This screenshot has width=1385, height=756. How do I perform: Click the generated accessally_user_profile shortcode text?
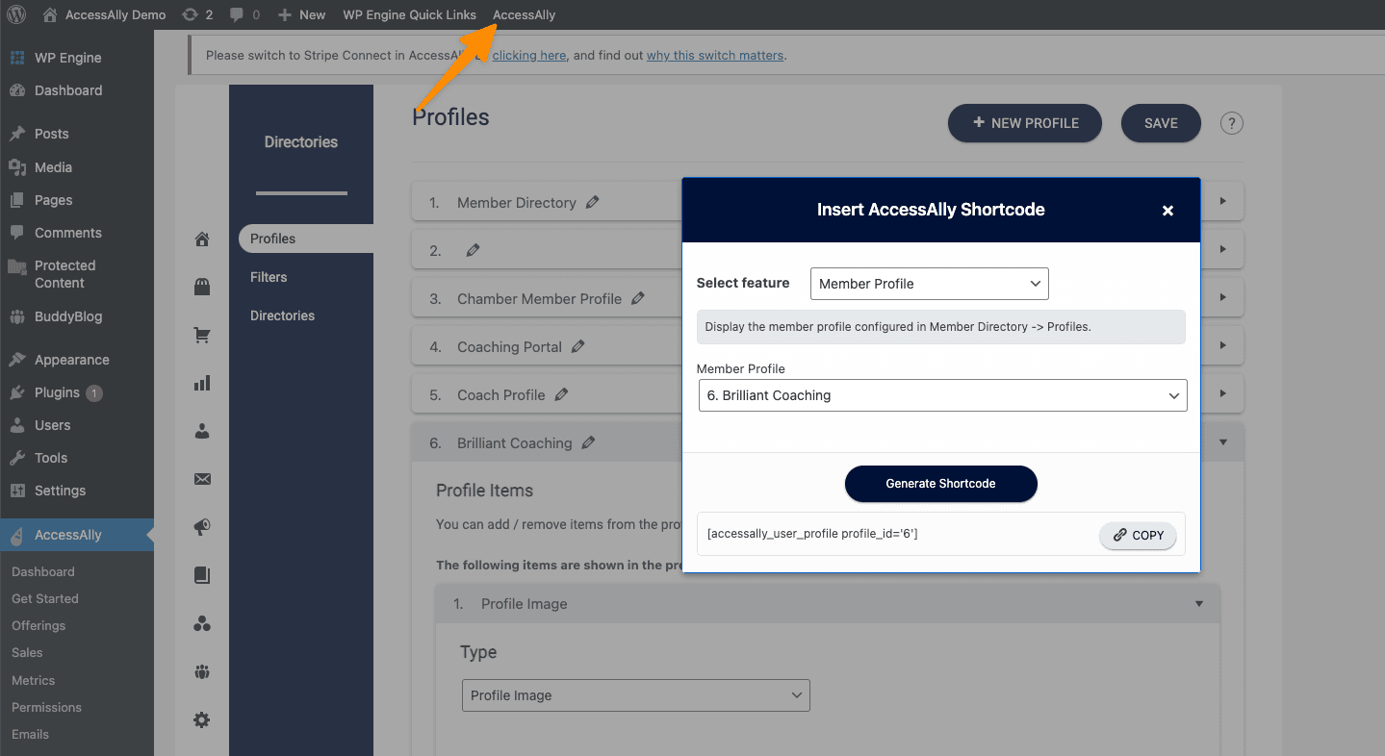click(x=812, y=534)
